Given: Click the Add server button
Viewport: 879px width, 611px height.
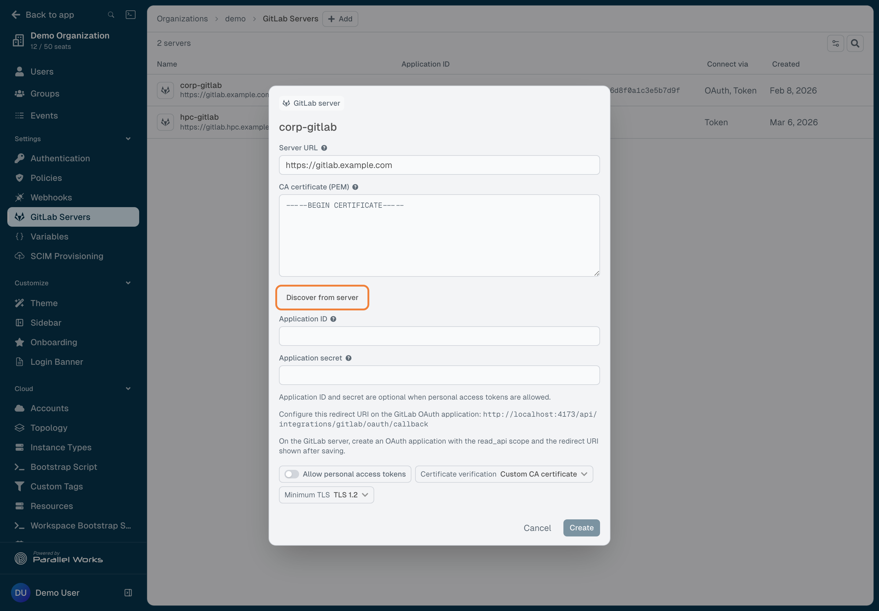Looking at the screenshot, I should point(340,19).
